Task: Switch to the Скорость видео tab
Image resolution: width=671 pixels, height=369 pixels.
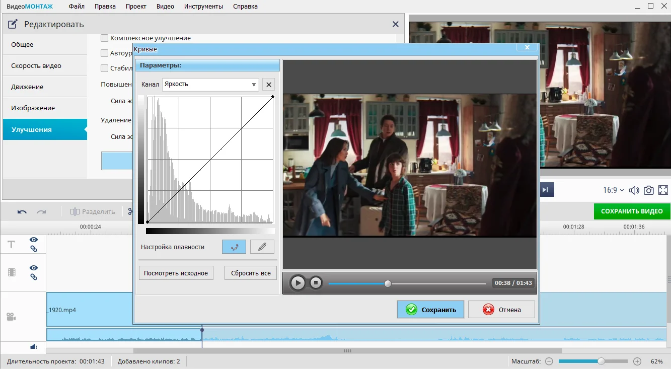Action: click(36, 66)
